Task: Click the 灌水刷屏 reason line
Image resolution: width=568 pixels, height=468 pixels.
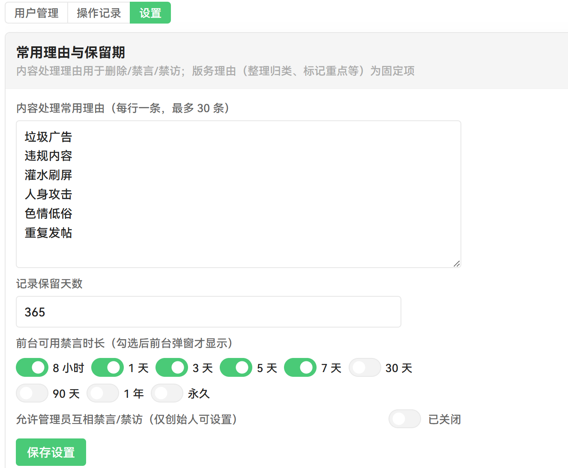Action: coord(48,175)
